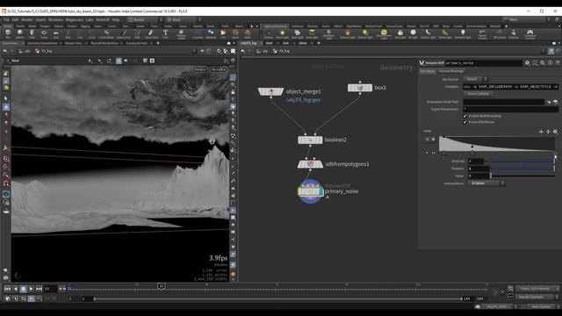Open parameter pane gear menu
The height and width of the screenshot is (316, 562).
coord(527,62)
